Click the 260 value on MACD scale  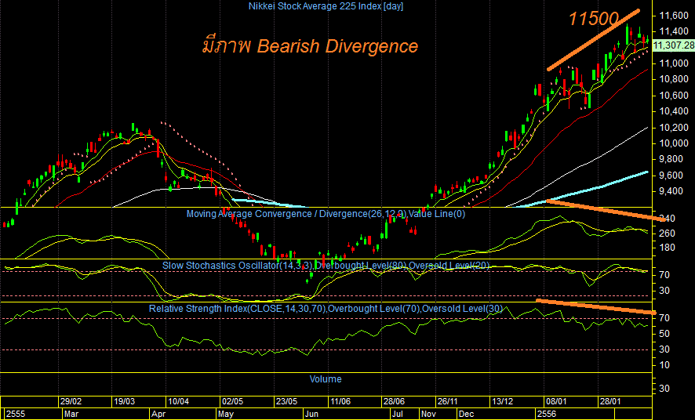pos(667,234)
